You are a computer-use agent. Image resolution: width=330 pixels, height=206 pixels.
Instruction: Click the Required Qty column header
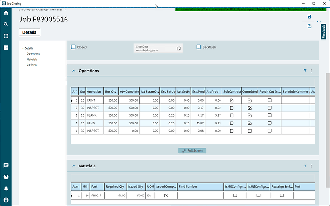click(x=116, y=187)
